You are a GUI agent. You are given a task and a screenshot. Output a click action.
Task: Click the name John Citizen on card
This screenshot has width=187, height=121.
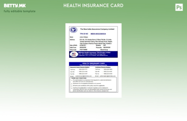(x=84, y=37)
